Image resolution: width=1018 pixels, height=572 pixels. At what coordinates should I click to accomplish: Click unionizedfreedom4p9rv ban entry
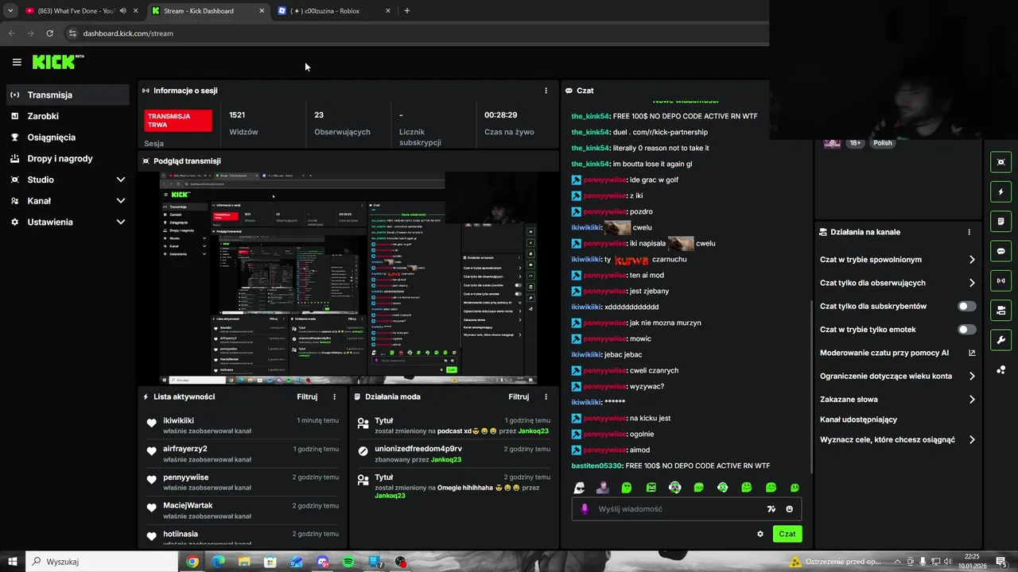pyautogui.click(x=418, y=449)
